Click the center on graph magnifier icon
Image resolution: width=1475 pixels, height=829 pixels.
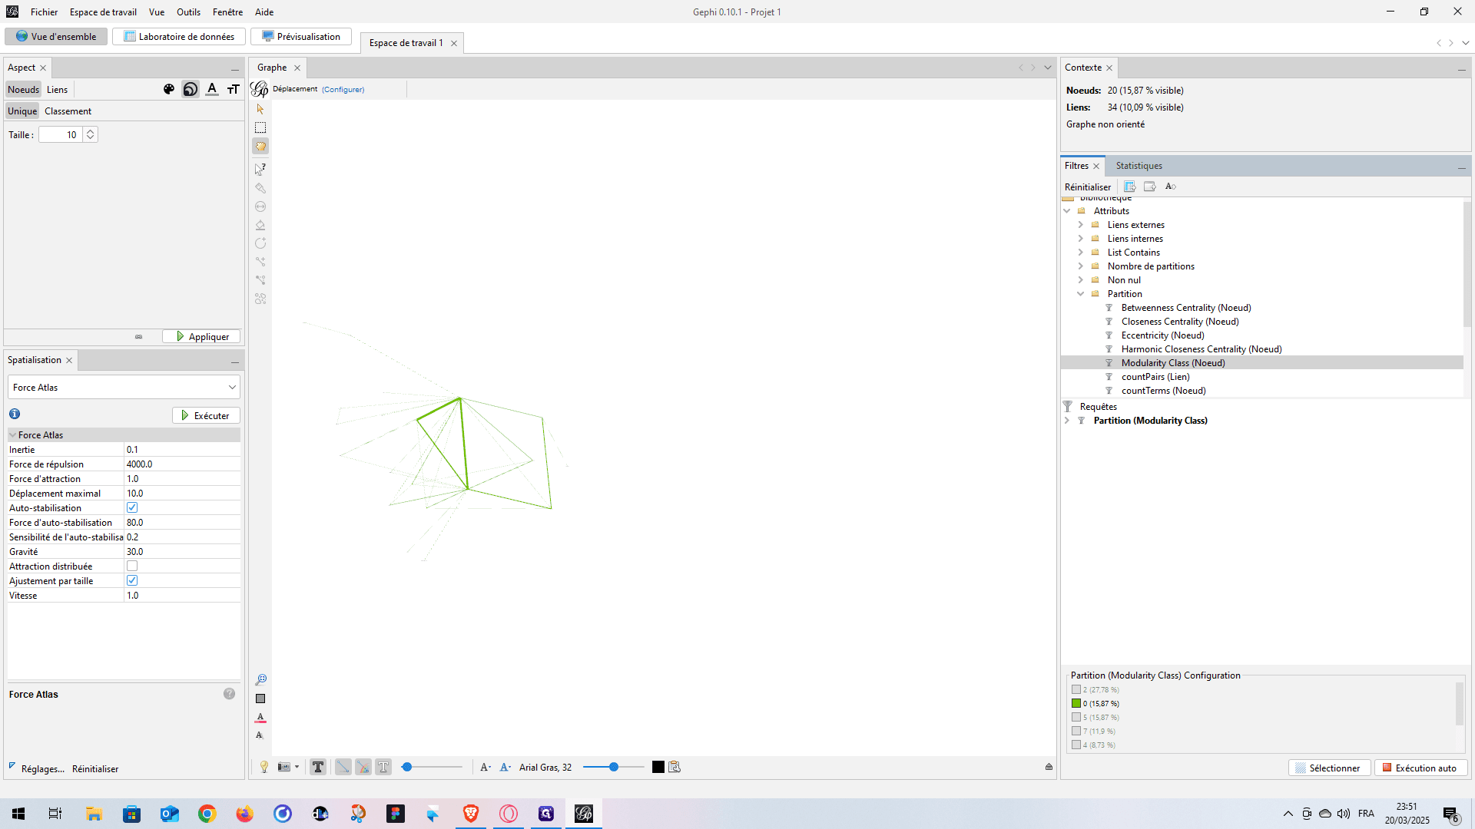pyautogui.click(x=260, y=680)
